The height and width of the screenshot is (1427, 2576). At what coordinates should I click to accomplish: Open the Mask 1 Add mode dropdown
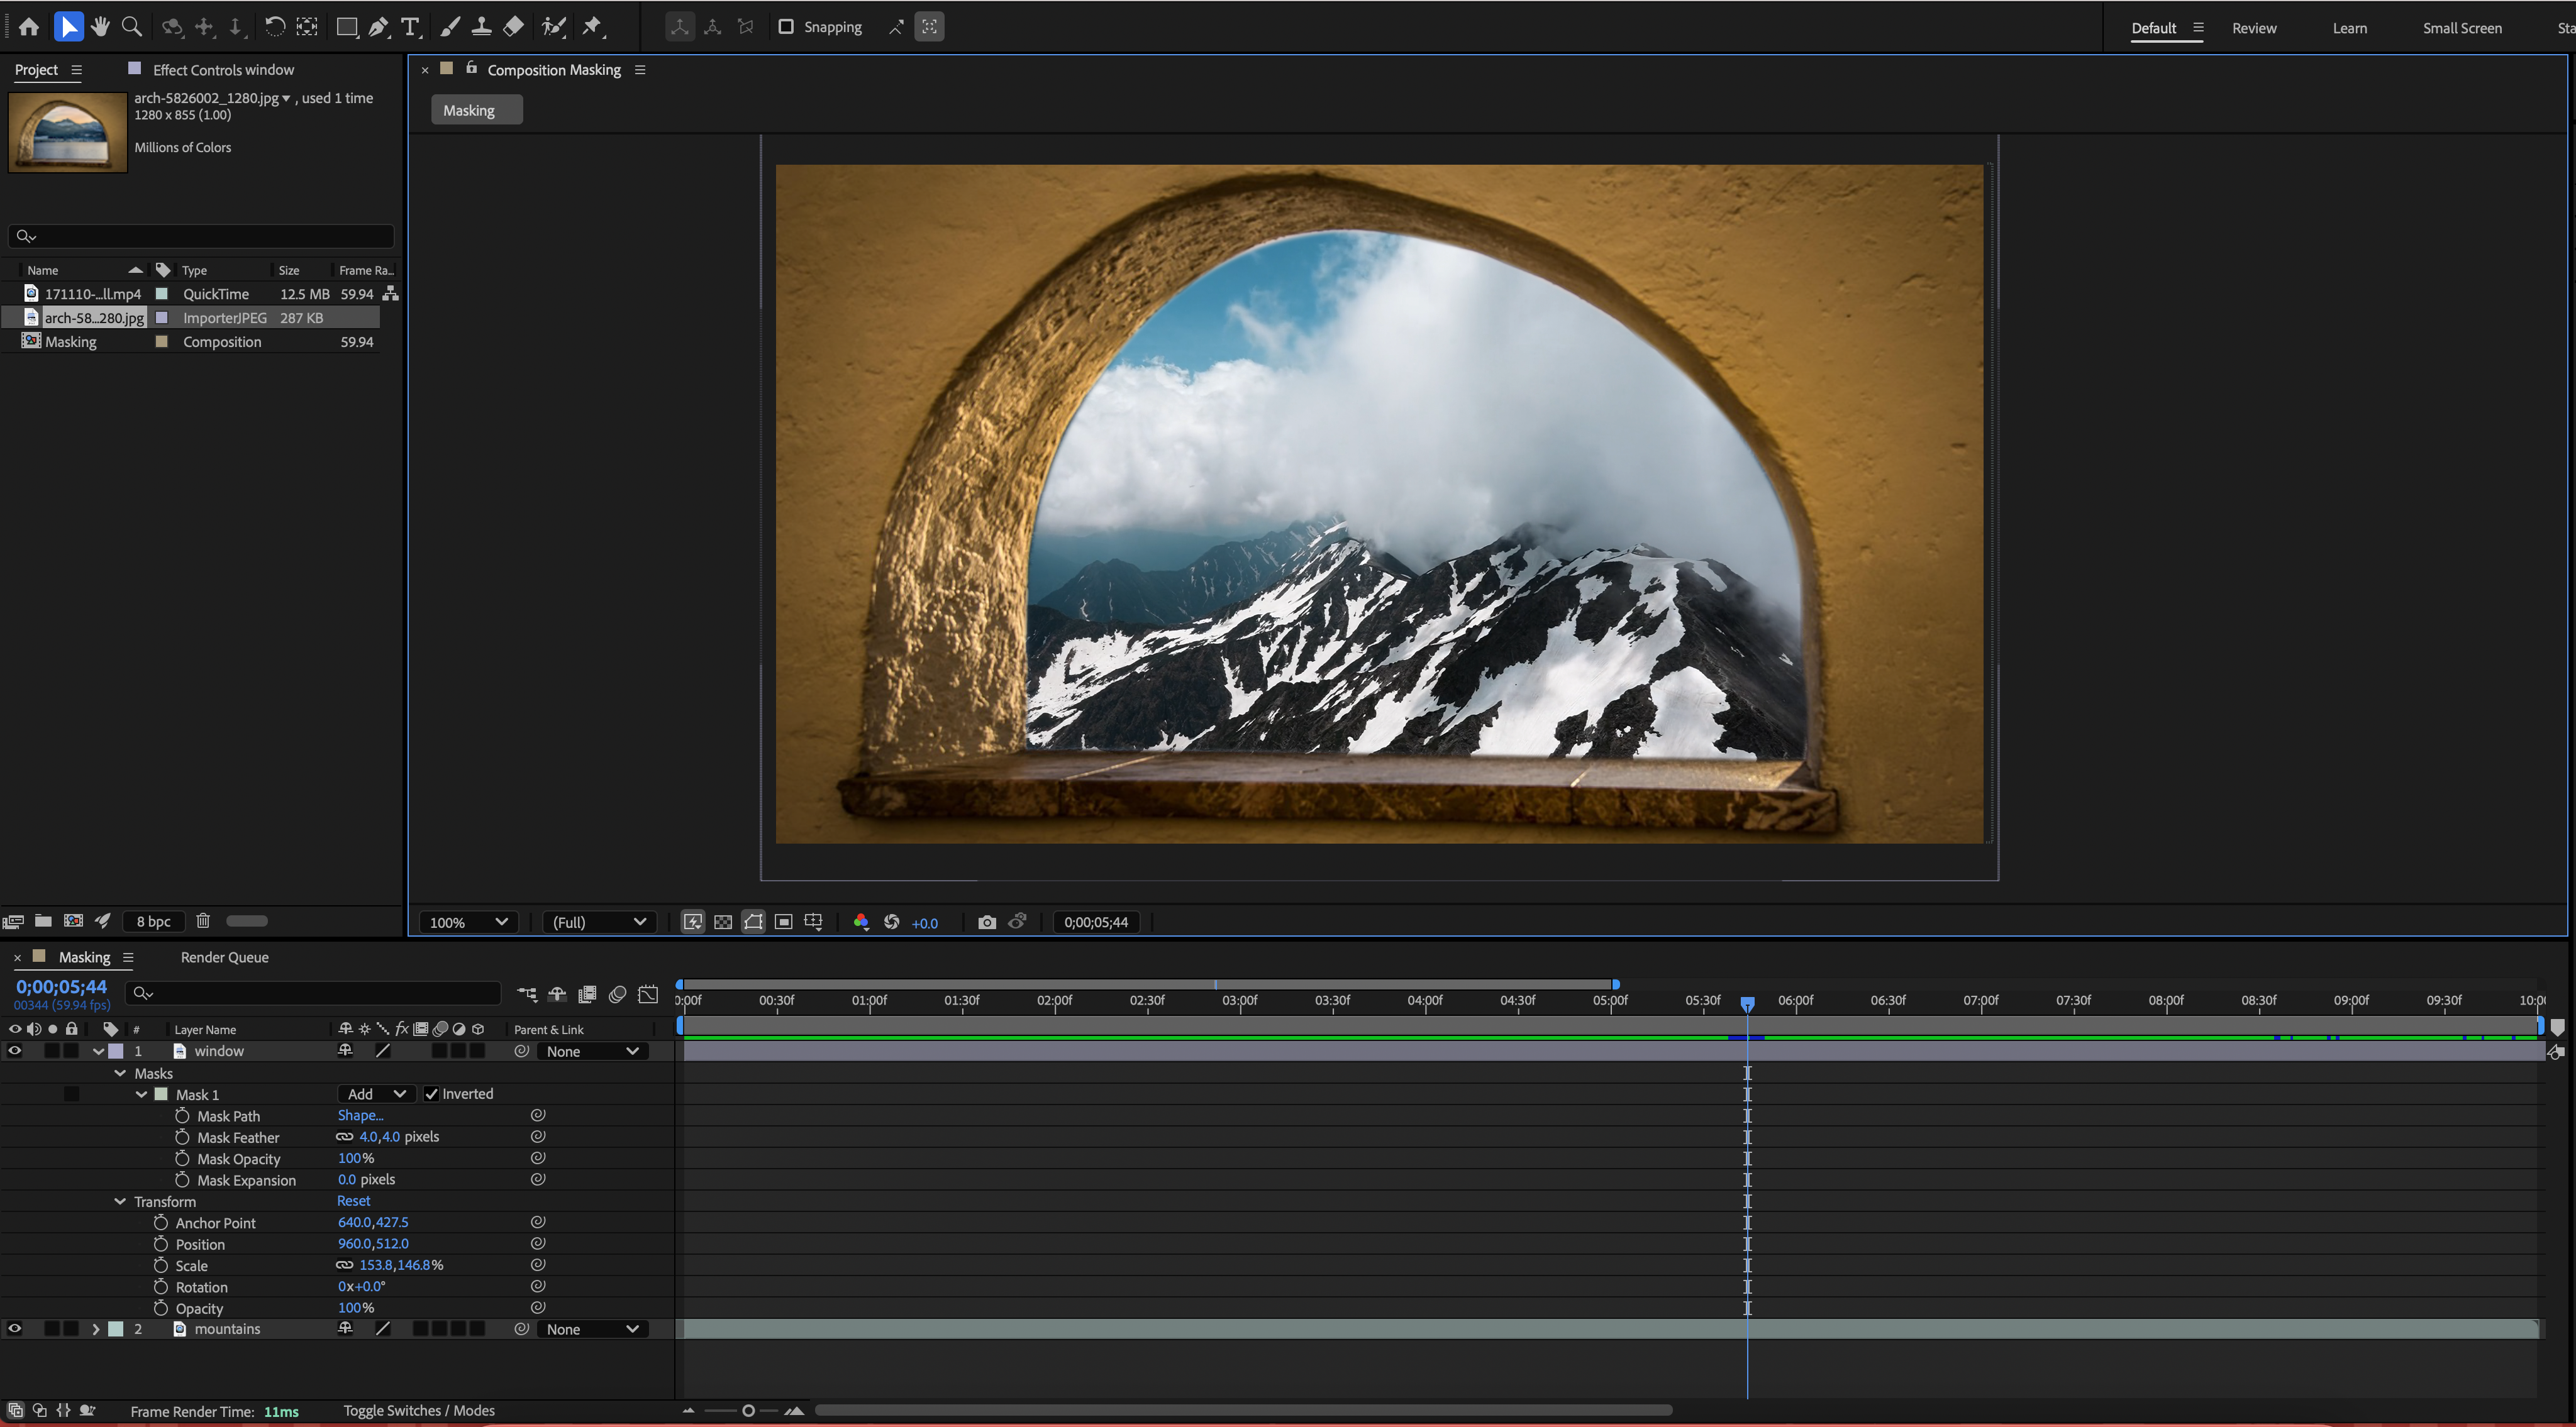(376, 1093)
